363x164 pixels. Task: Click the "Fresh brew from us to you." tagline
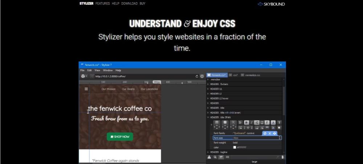(x=120, y=119)
